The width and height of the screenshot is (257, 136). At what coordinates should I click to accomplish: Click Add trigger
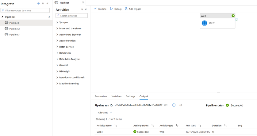coord(133,9)
